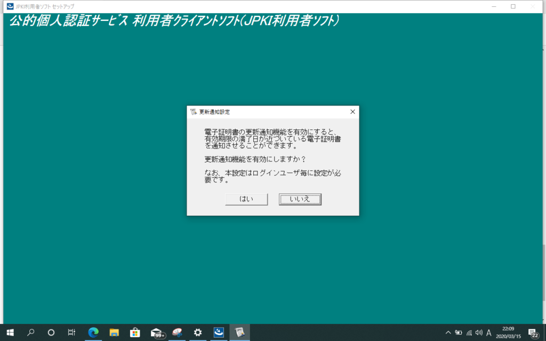This screenshot has width=546, height=341.
Task: Click the 更新通知機能を有効にしますか？ text
Action: pos(255,159)
